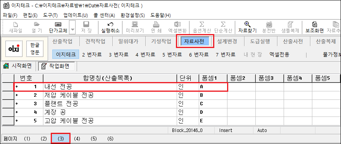Select 2 번자료 data source

(92, 55)
